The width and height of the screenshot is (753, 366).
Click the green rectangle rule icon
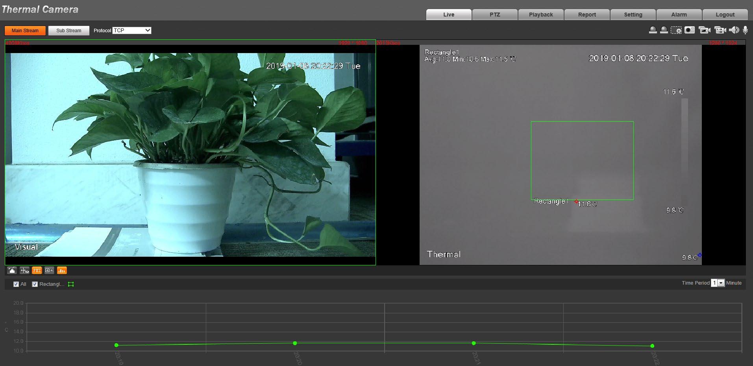coord(71,284)
